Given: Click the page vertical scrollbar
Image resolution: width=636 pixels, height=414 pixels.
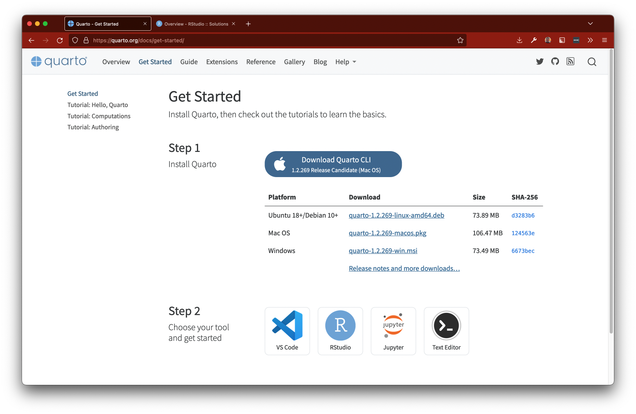Looking at the screenshot, I should tap(611, 197).
